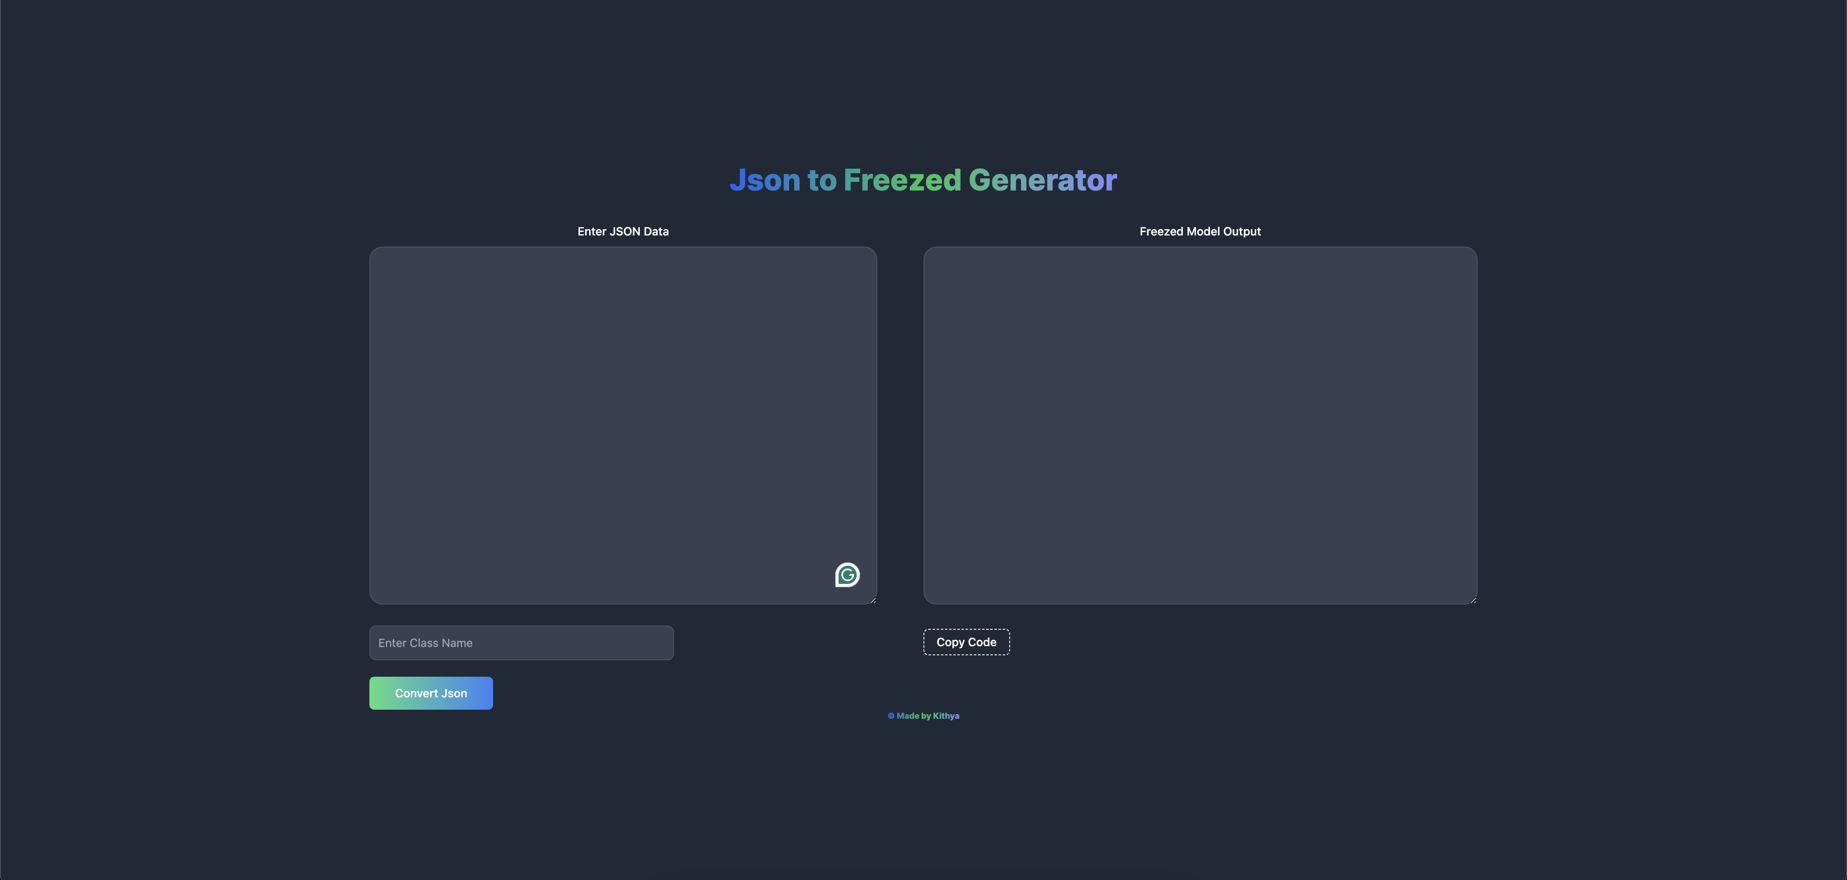Viewport: 1847px width, 880px height.
Task: Select the Json to Freezed Generator title
Action: (x=923, y=179)
